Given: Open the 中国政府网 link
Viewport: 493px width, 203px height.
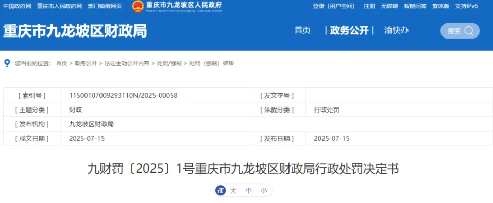Looking at the screenshot, I should [18, 6].
